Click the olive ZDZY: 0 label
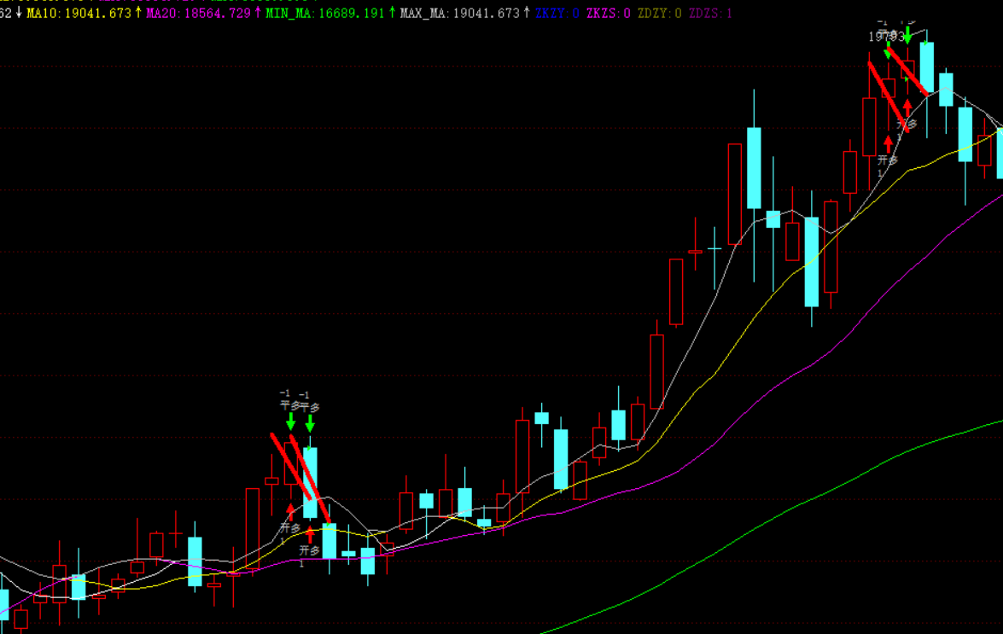Viewport: 1003px width, 634px height. click(x=660, y=13)
